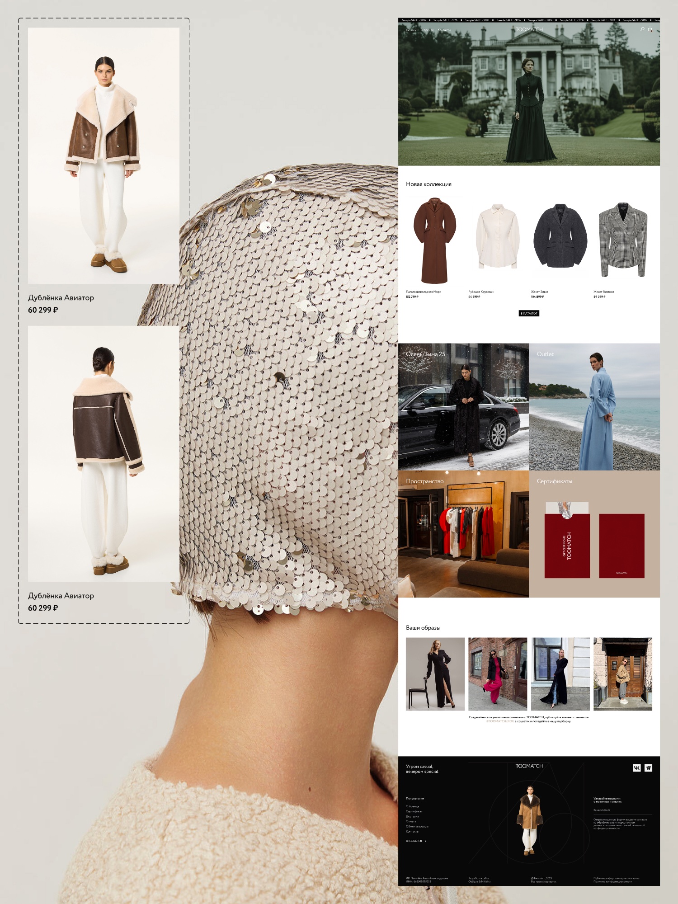
Task: Open the back-view Дублёнка Авиатор product card
Action: [x=104, y=469]
